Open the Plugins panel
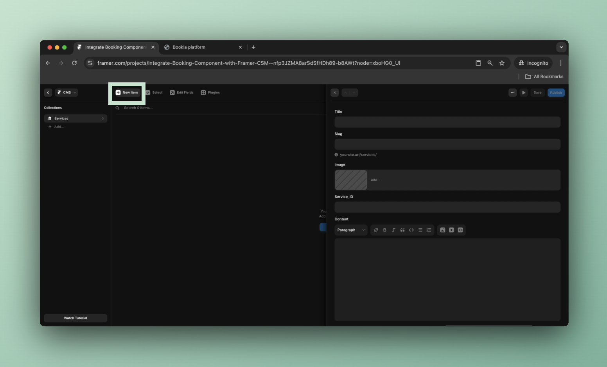607x367 pixels. (210, 93)
